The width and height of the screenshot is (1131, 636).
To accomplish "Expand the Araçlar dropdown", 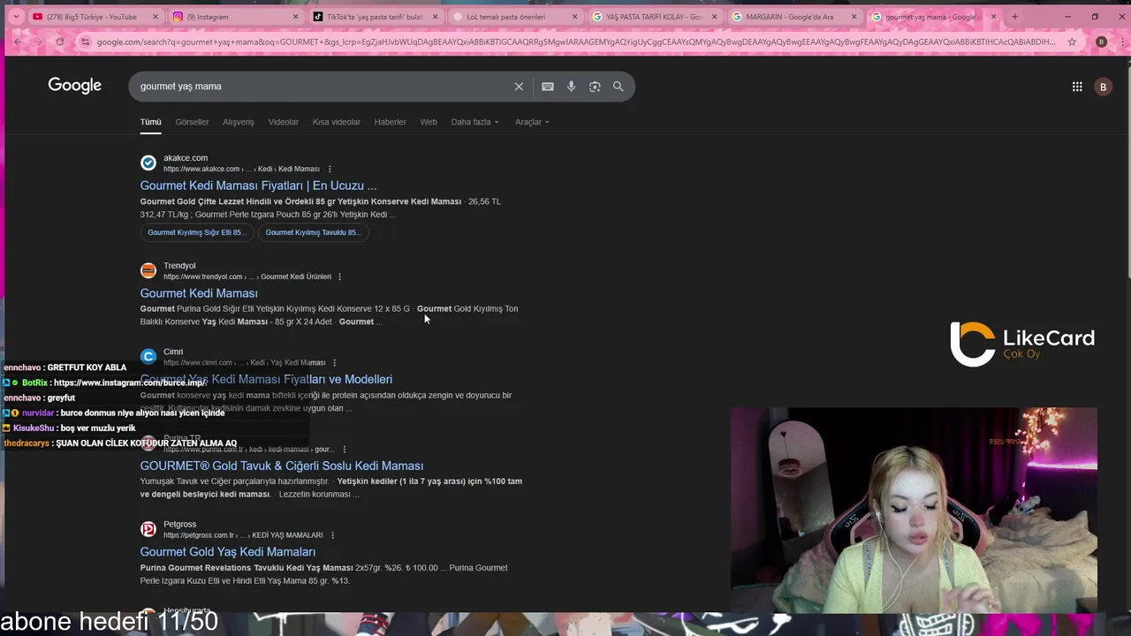I will point(532,122).
